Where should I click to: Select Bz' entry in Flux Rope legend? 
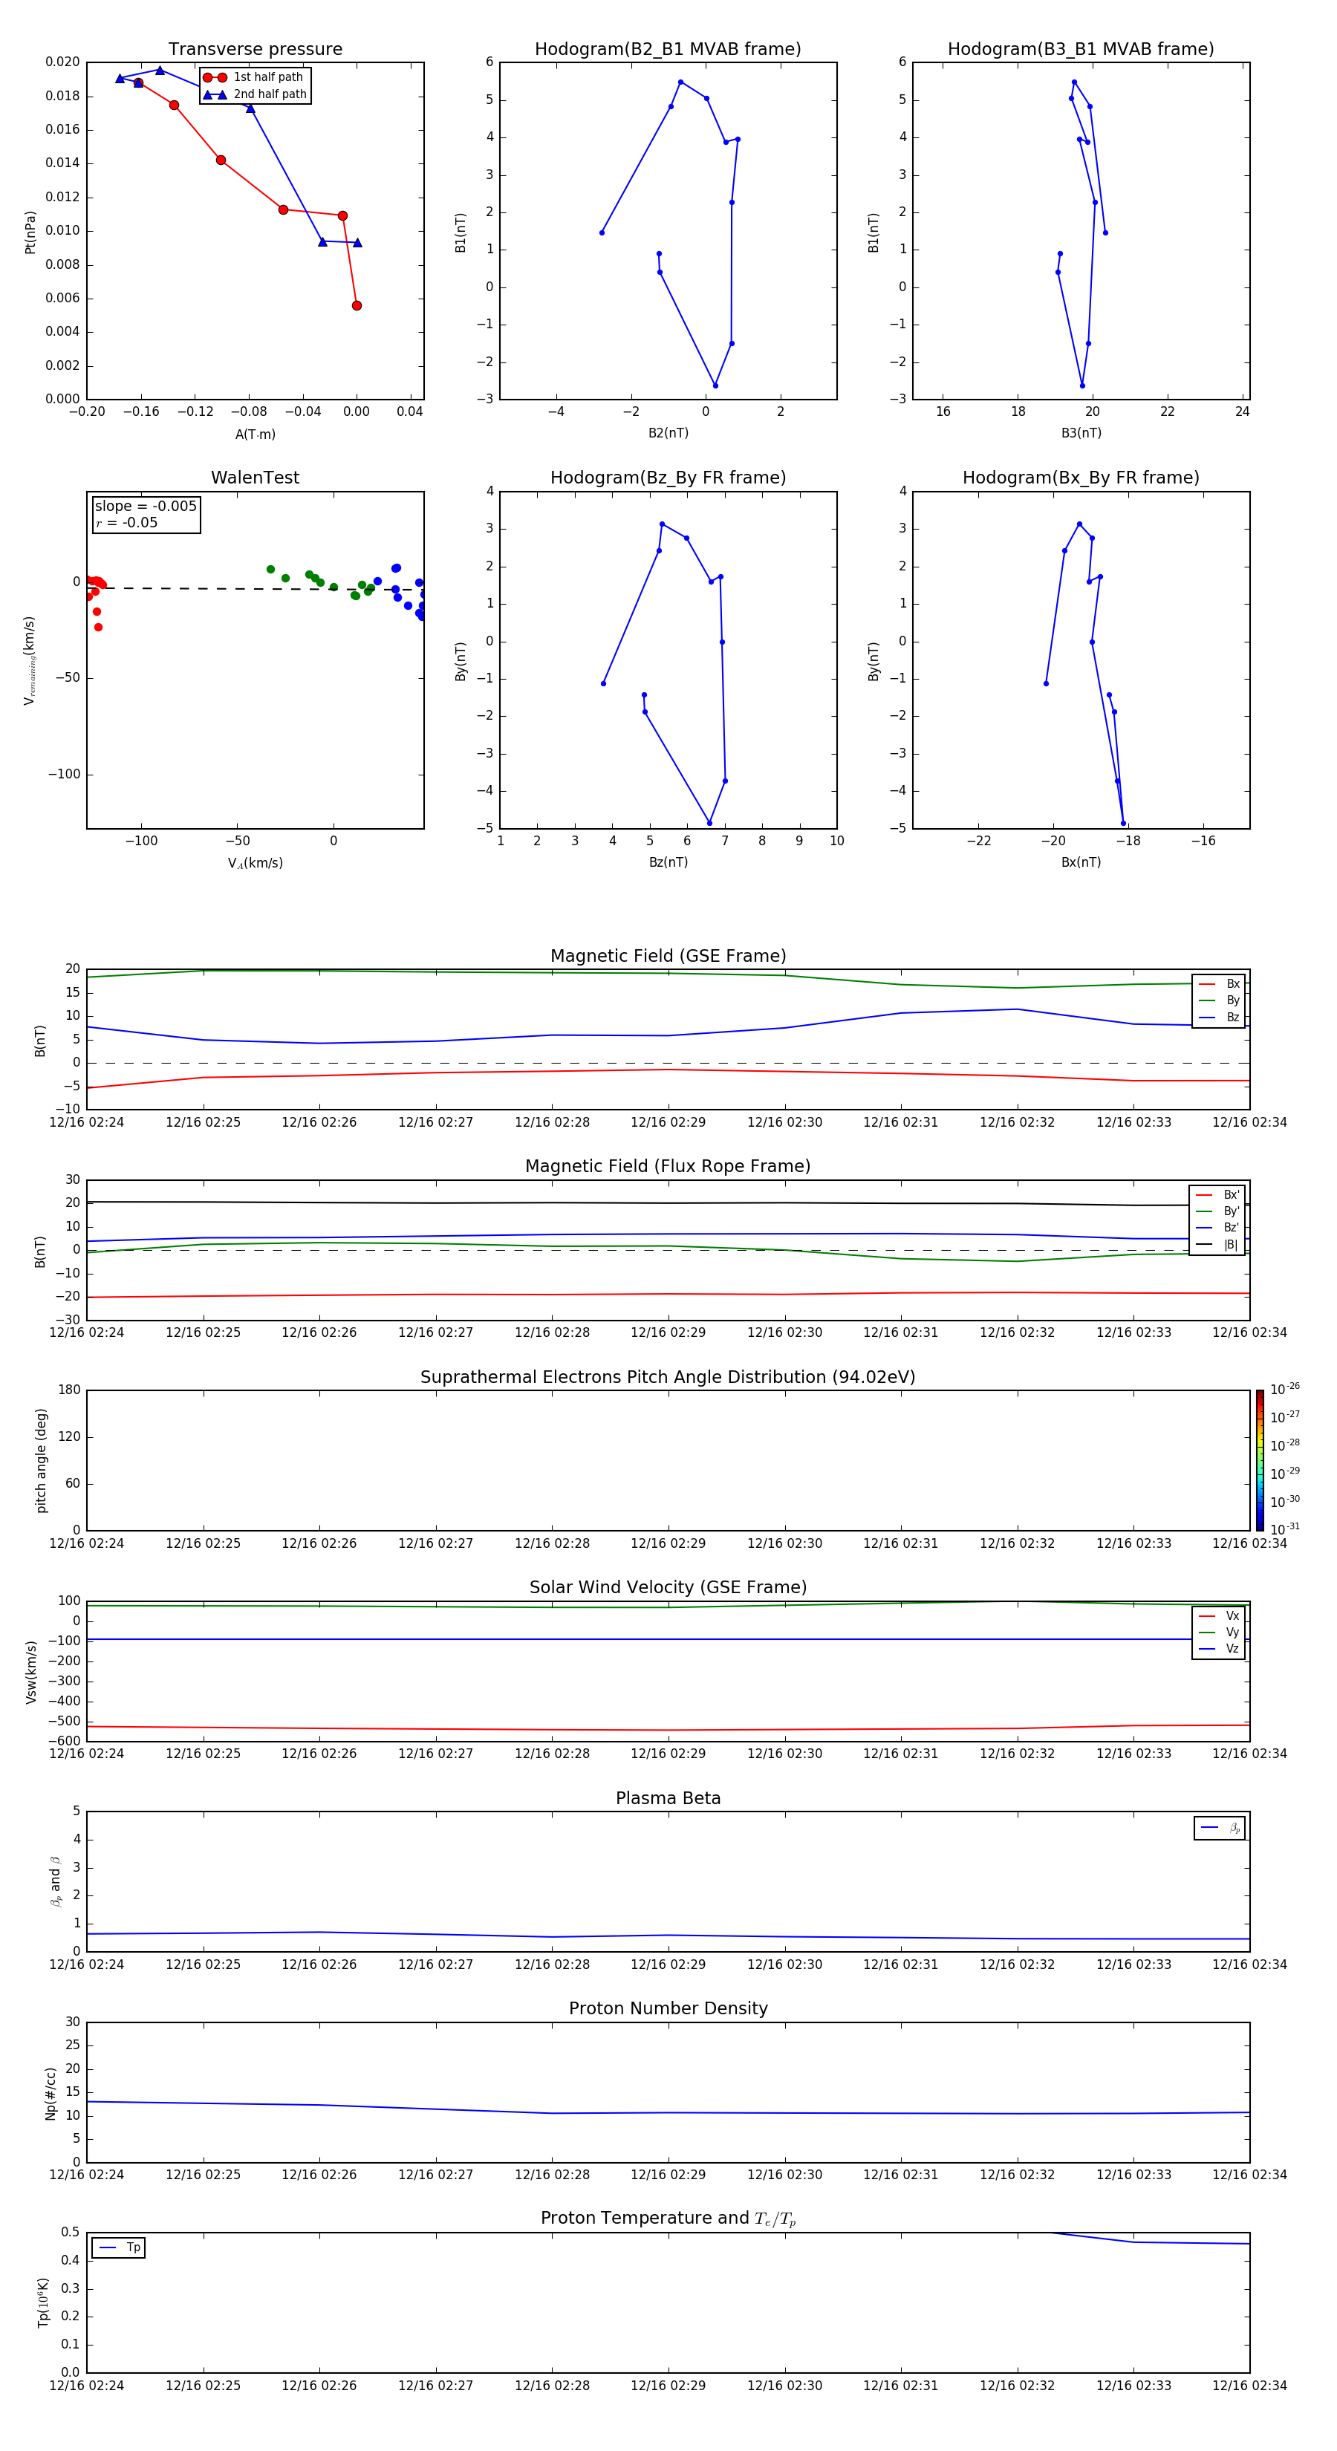(1217, 1228)
